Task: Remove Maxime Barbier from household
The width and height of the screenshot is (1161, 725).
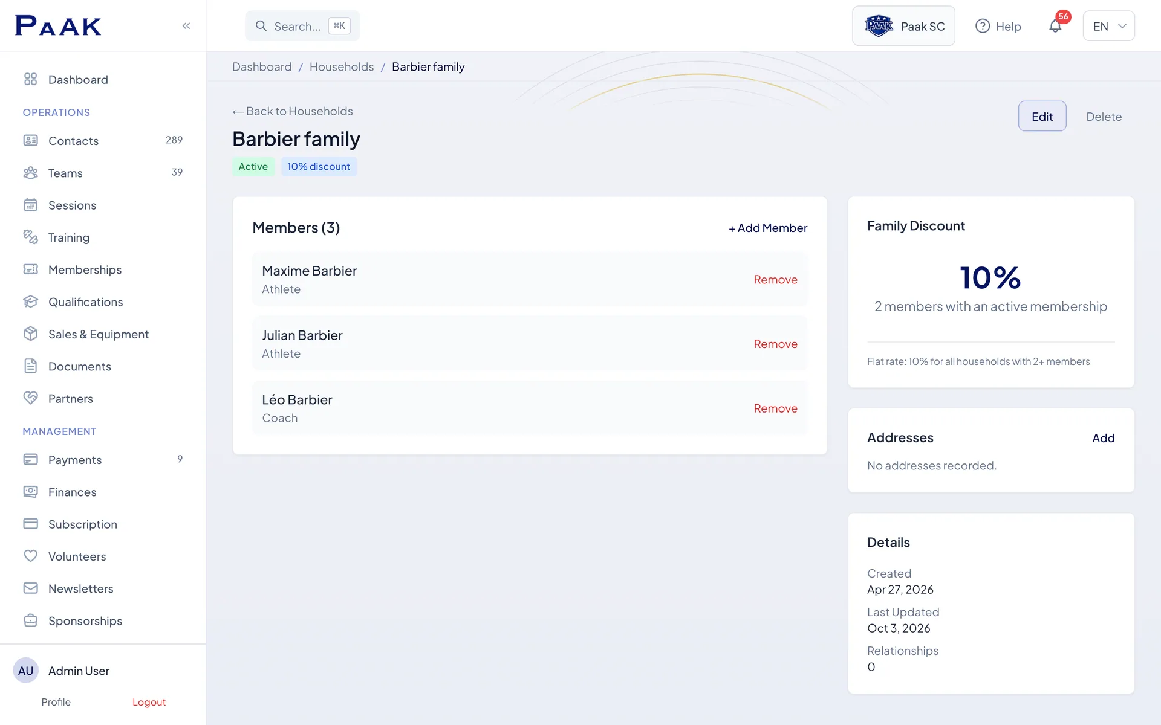Action: pyautogui.click(x=775, y=280)
